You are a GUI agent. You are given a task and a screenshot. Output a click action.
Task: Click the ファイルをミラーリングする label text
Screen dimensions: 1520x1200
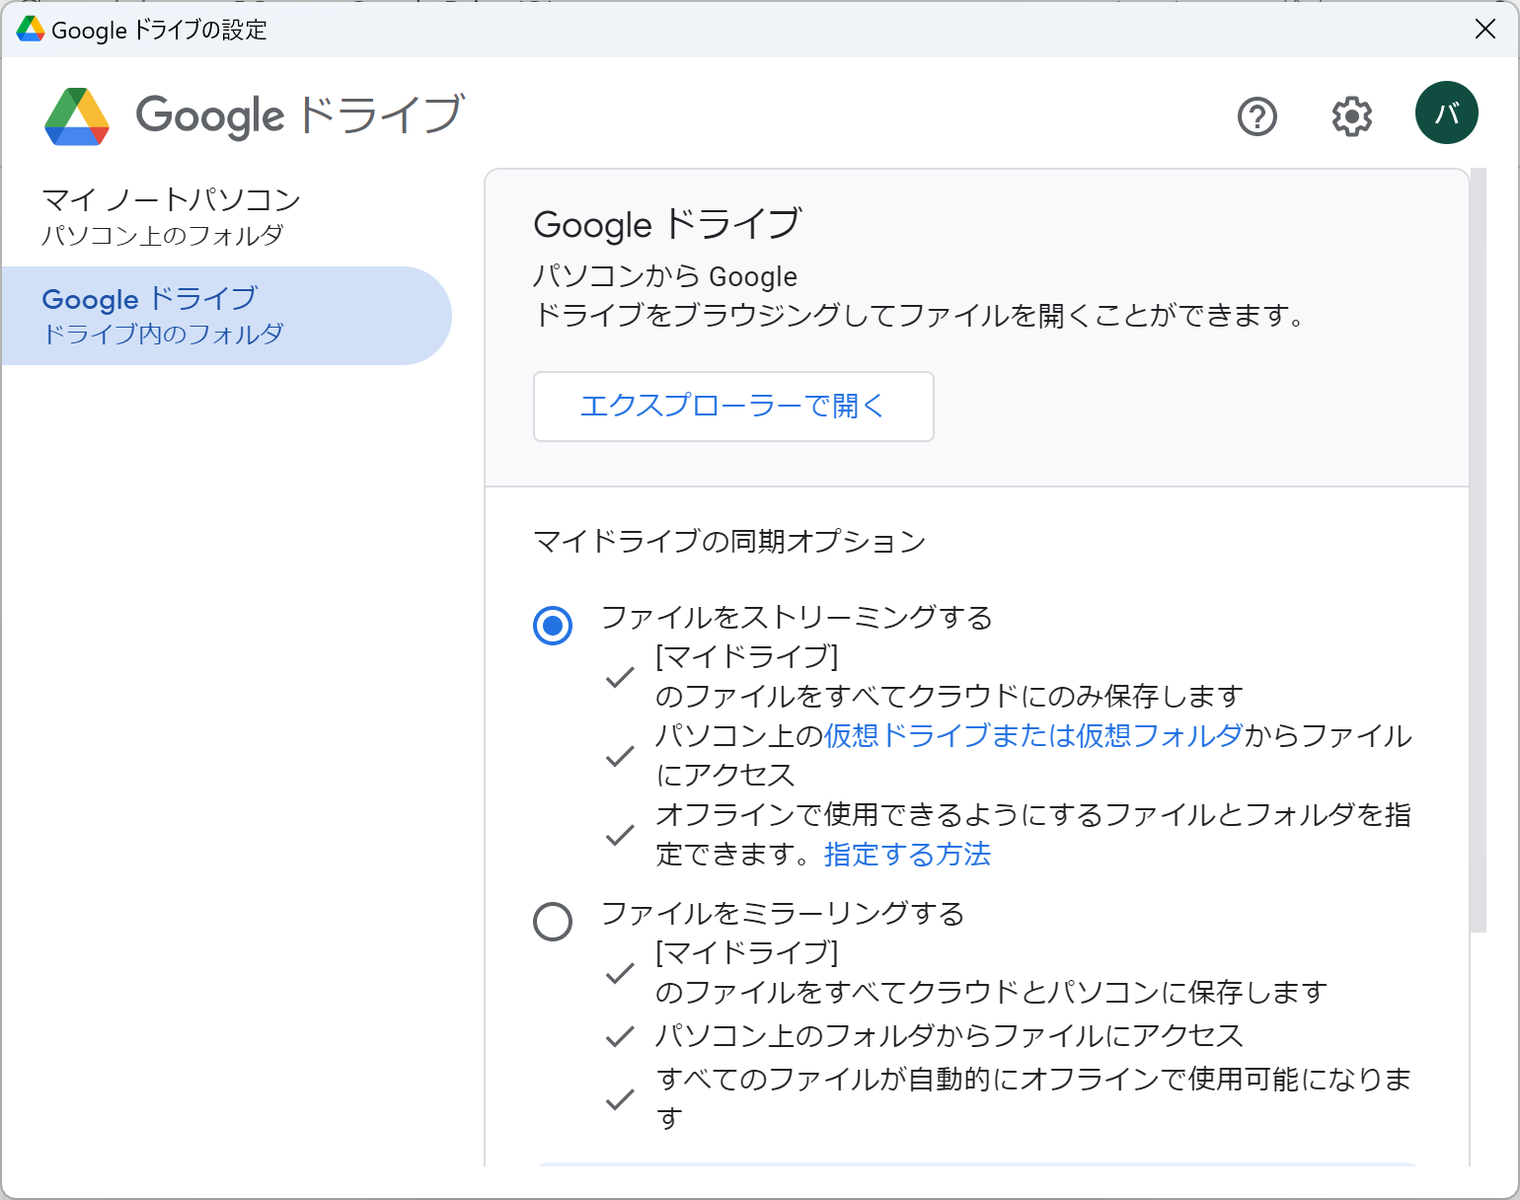tap(783, 914)
